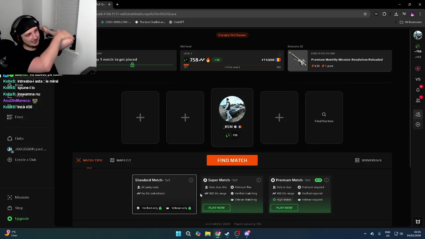Open CSGO-SKINS.COM bookmark
This screenshot has width=425, height=239.
click(116, 22)
